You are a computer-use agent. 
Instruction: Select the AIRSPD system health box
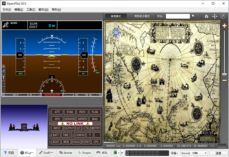(x=82, y=119)
